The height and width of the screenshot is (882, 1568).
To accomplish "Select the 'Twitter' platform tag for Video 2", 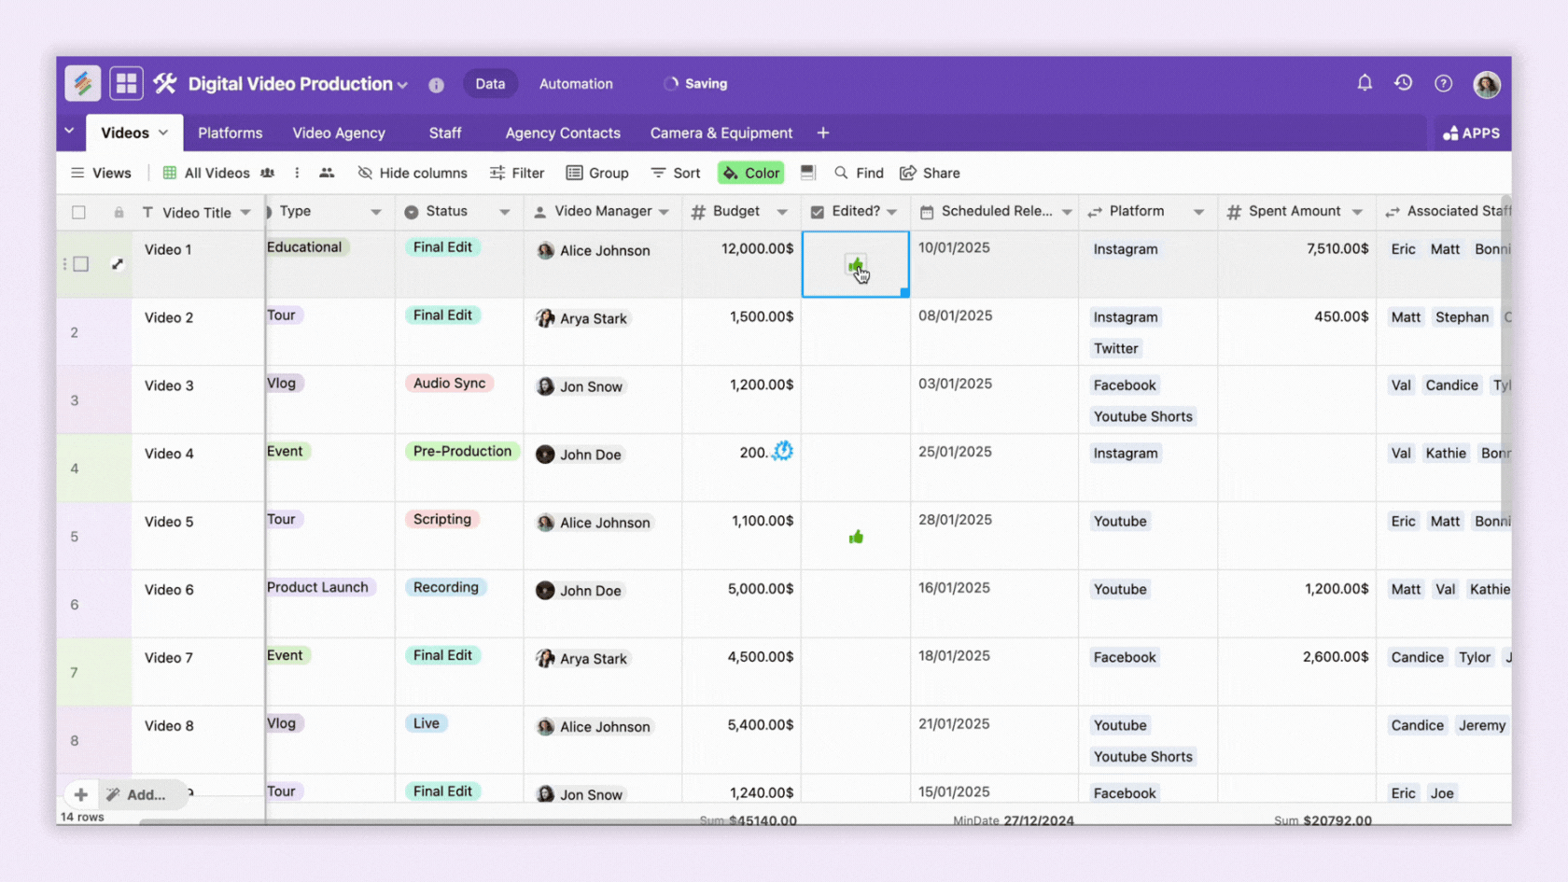I will [x=1116, y=349].
